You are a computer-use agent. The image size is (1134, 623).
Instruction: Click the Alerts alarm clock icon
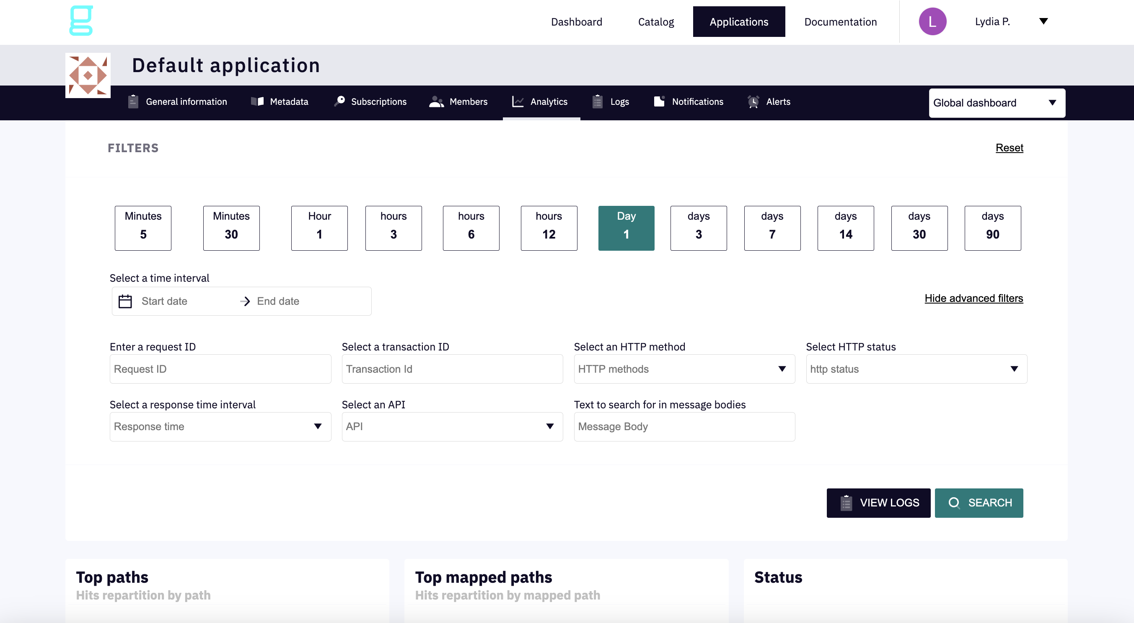pos(753,102)
